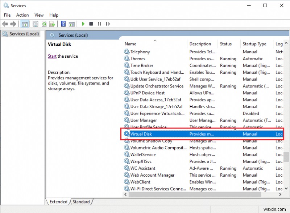Toggle the console tree pane visibility

(x=25, y=24)
